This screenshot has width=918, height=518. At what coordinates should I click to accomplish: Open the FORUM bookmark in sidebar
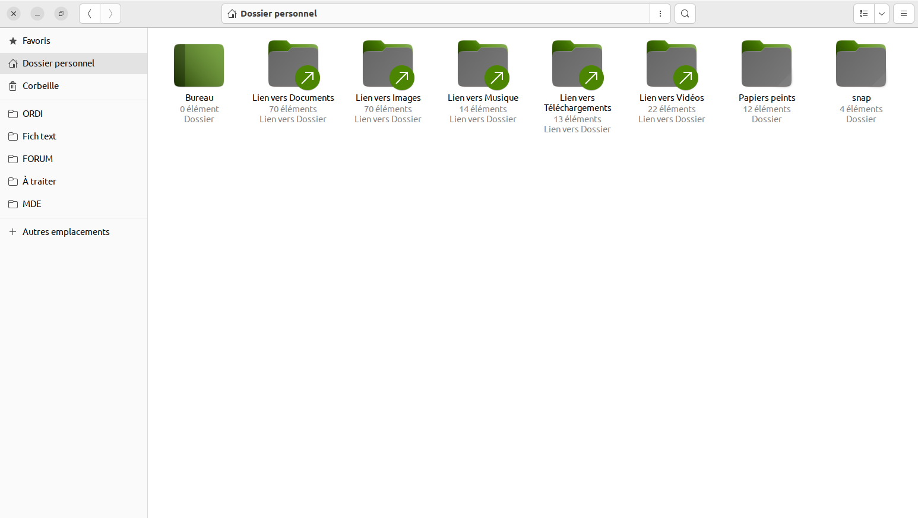click(x=74, y=159)
